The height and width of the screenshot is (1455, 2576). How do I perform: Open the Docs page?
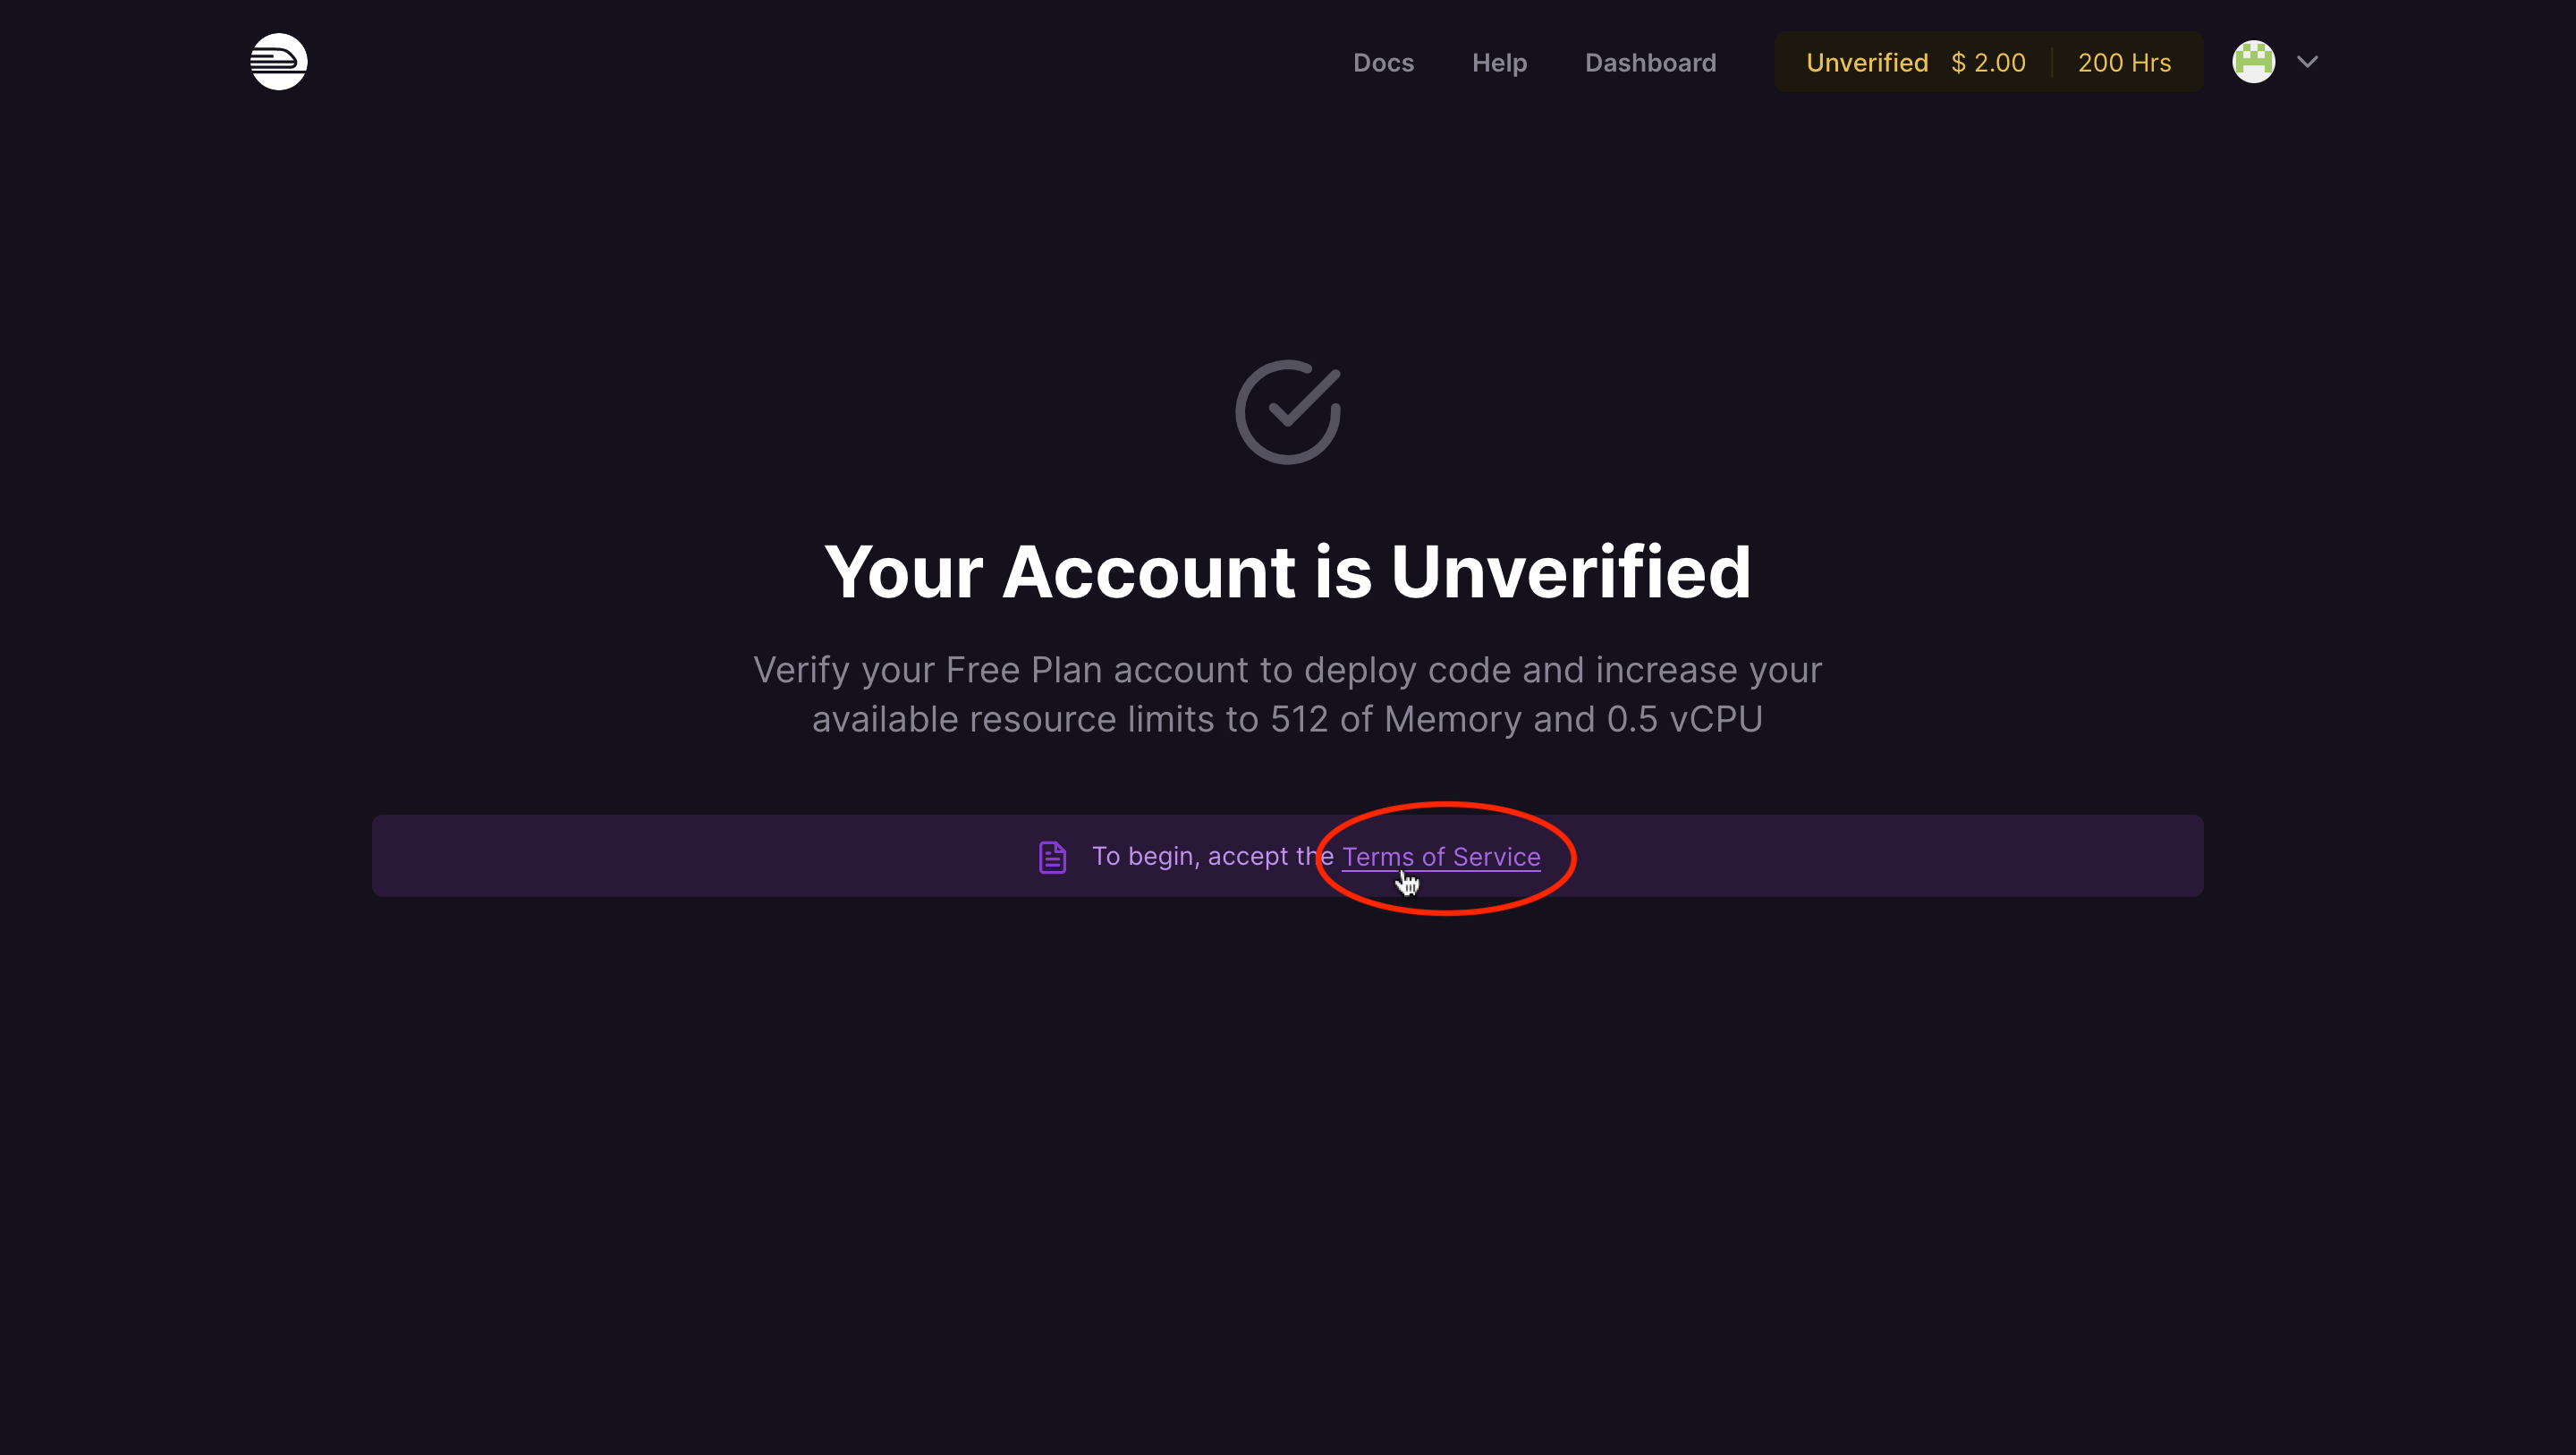pyautogui.click(x=1383, y=62)
